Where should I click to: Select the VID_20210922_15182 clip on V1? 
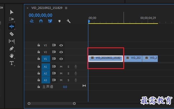(106, 59)
